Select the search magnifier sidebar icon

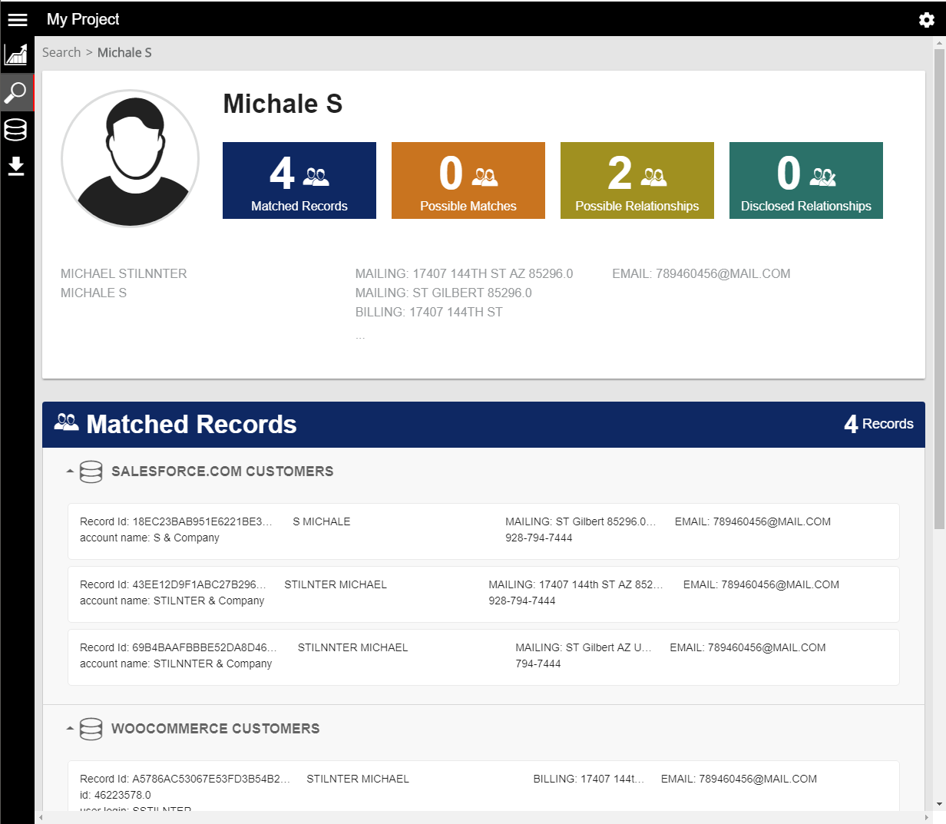click(x=16, y=93)
